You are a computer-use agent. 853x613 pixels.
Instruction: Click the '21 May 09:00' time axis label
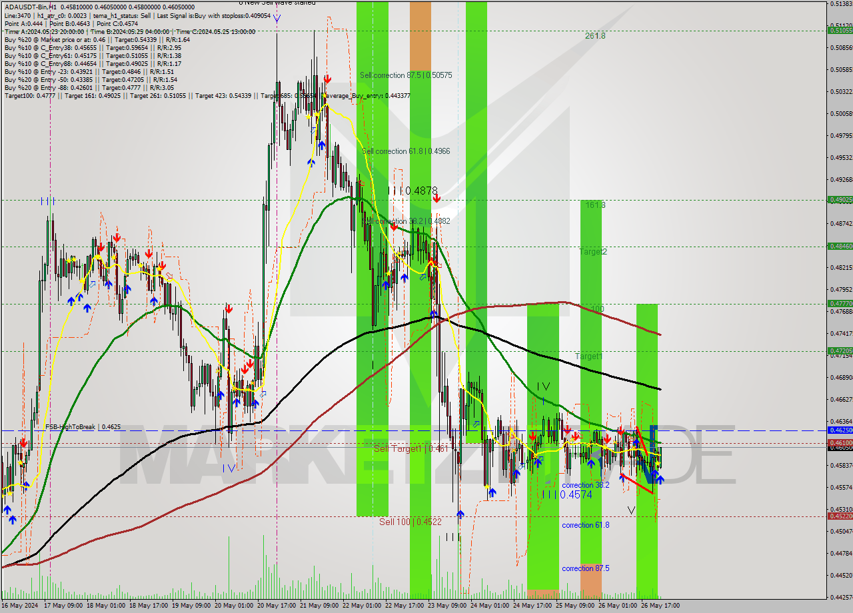[x=319, y=606]
